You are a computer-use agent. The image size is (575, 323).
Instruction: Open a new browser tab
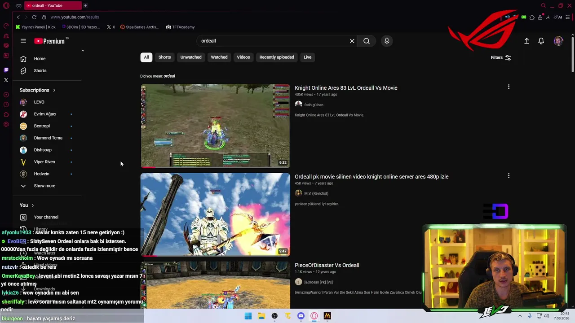pyautogui.click(x=85, y=5)
